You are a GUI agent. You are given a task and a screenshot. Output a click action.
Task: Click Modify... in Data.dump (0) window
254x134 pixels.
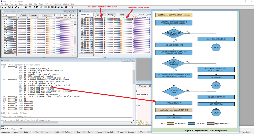34,15
